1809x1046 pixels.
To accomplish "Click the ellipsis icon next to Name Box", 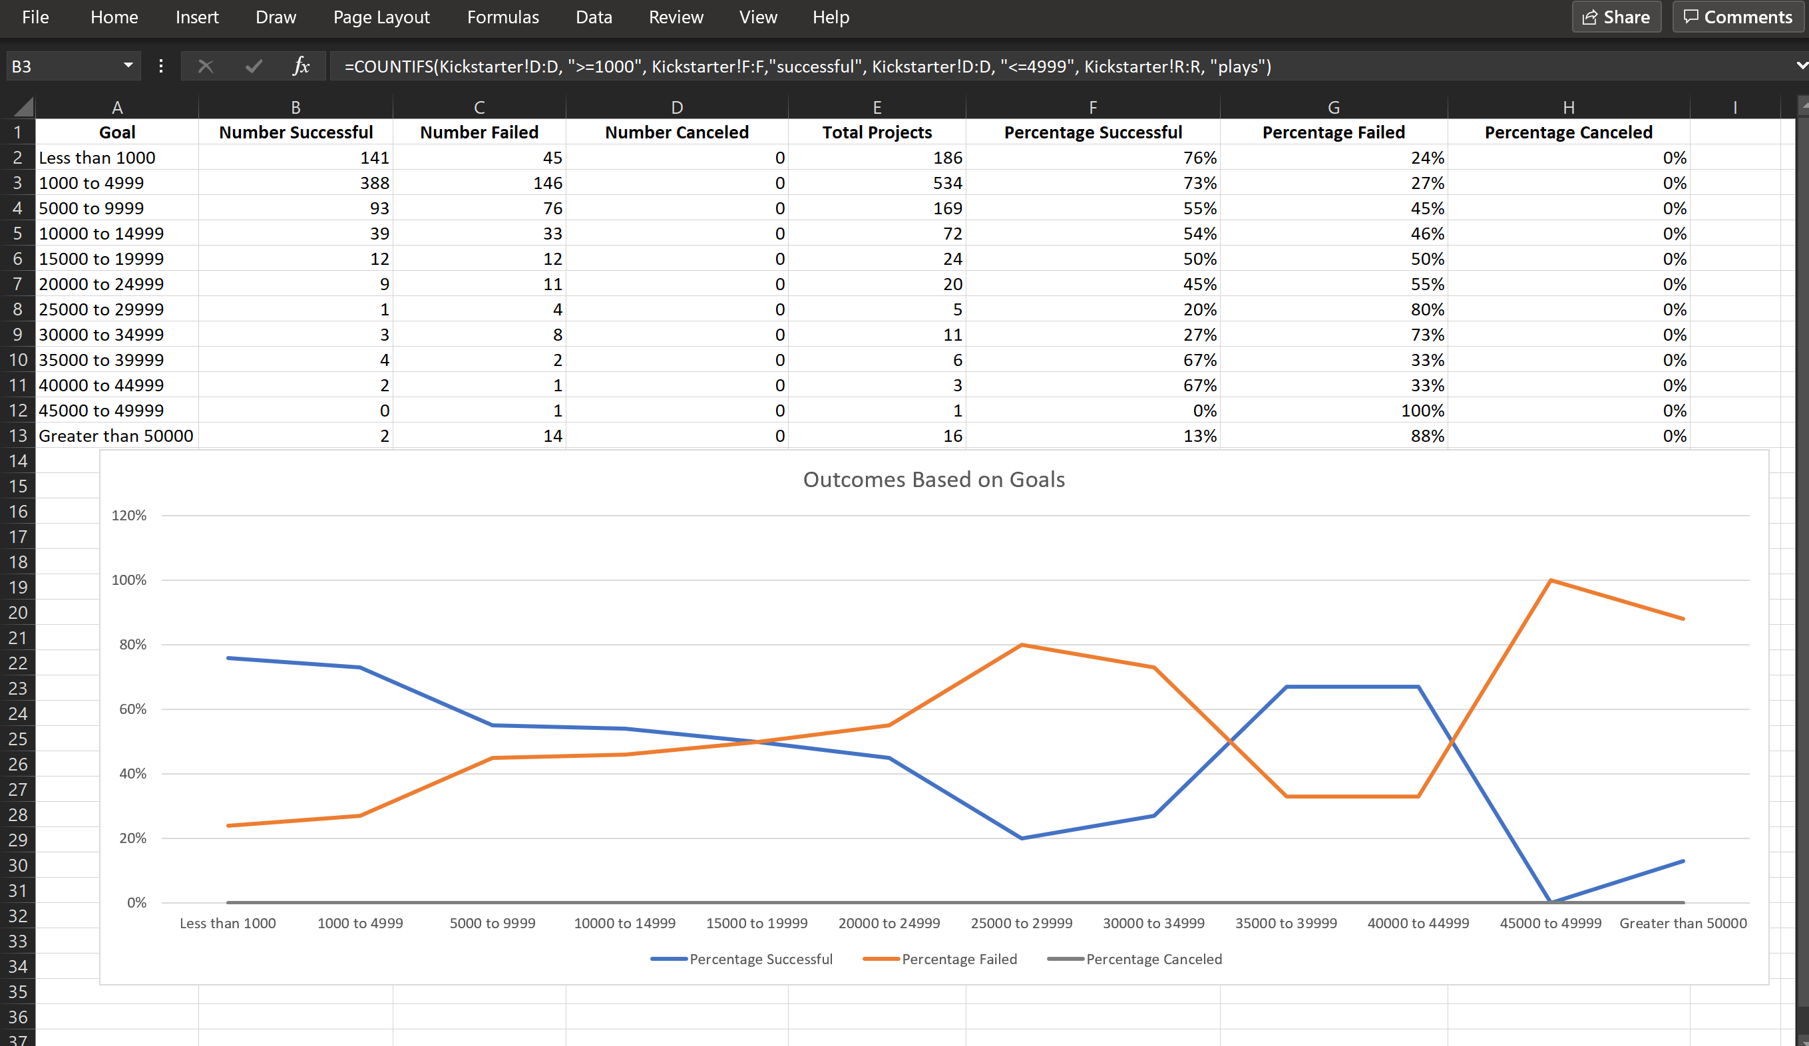I will 161,66.
